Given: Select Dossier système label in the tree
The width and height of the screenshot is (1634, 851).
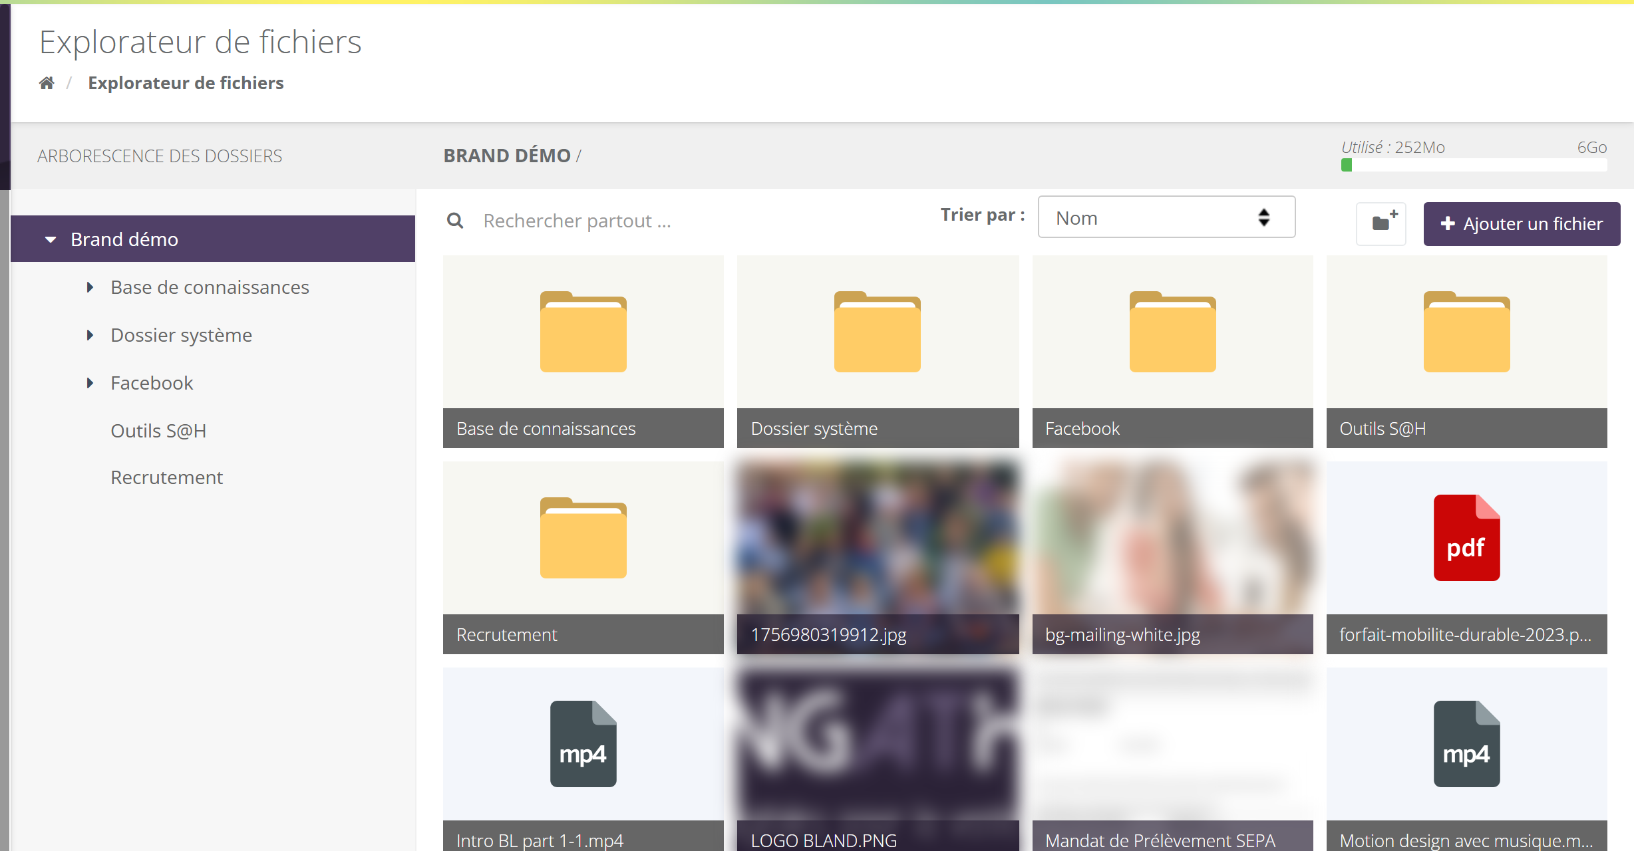Looking at the screenshot, I should [x=181, y=335].
